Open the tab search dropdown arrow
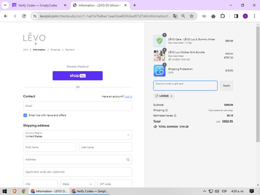This screenshot has width=260, height=195. 5,5
